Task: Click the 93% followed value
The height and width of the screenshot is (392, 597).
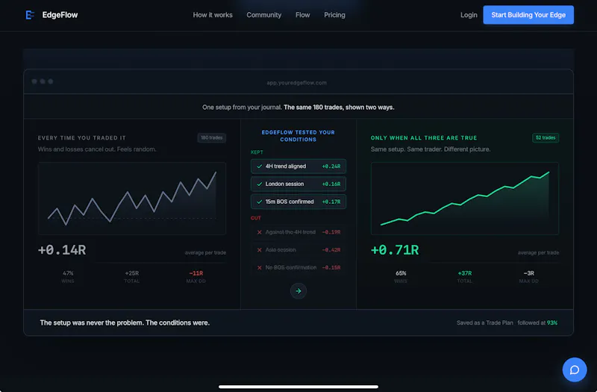Action: 552,323
